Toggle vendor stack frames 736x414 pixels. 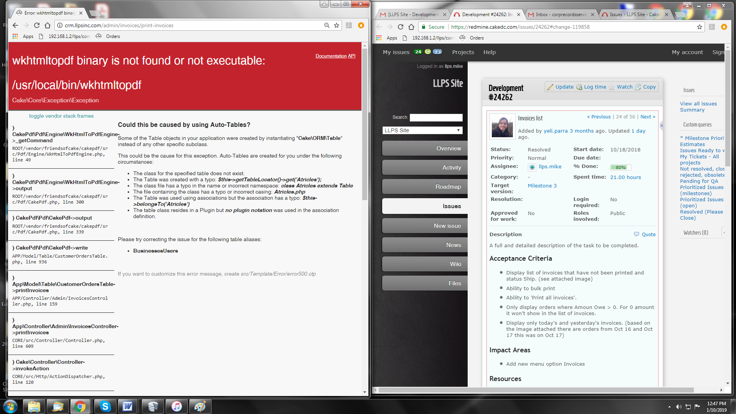[61, 116]
